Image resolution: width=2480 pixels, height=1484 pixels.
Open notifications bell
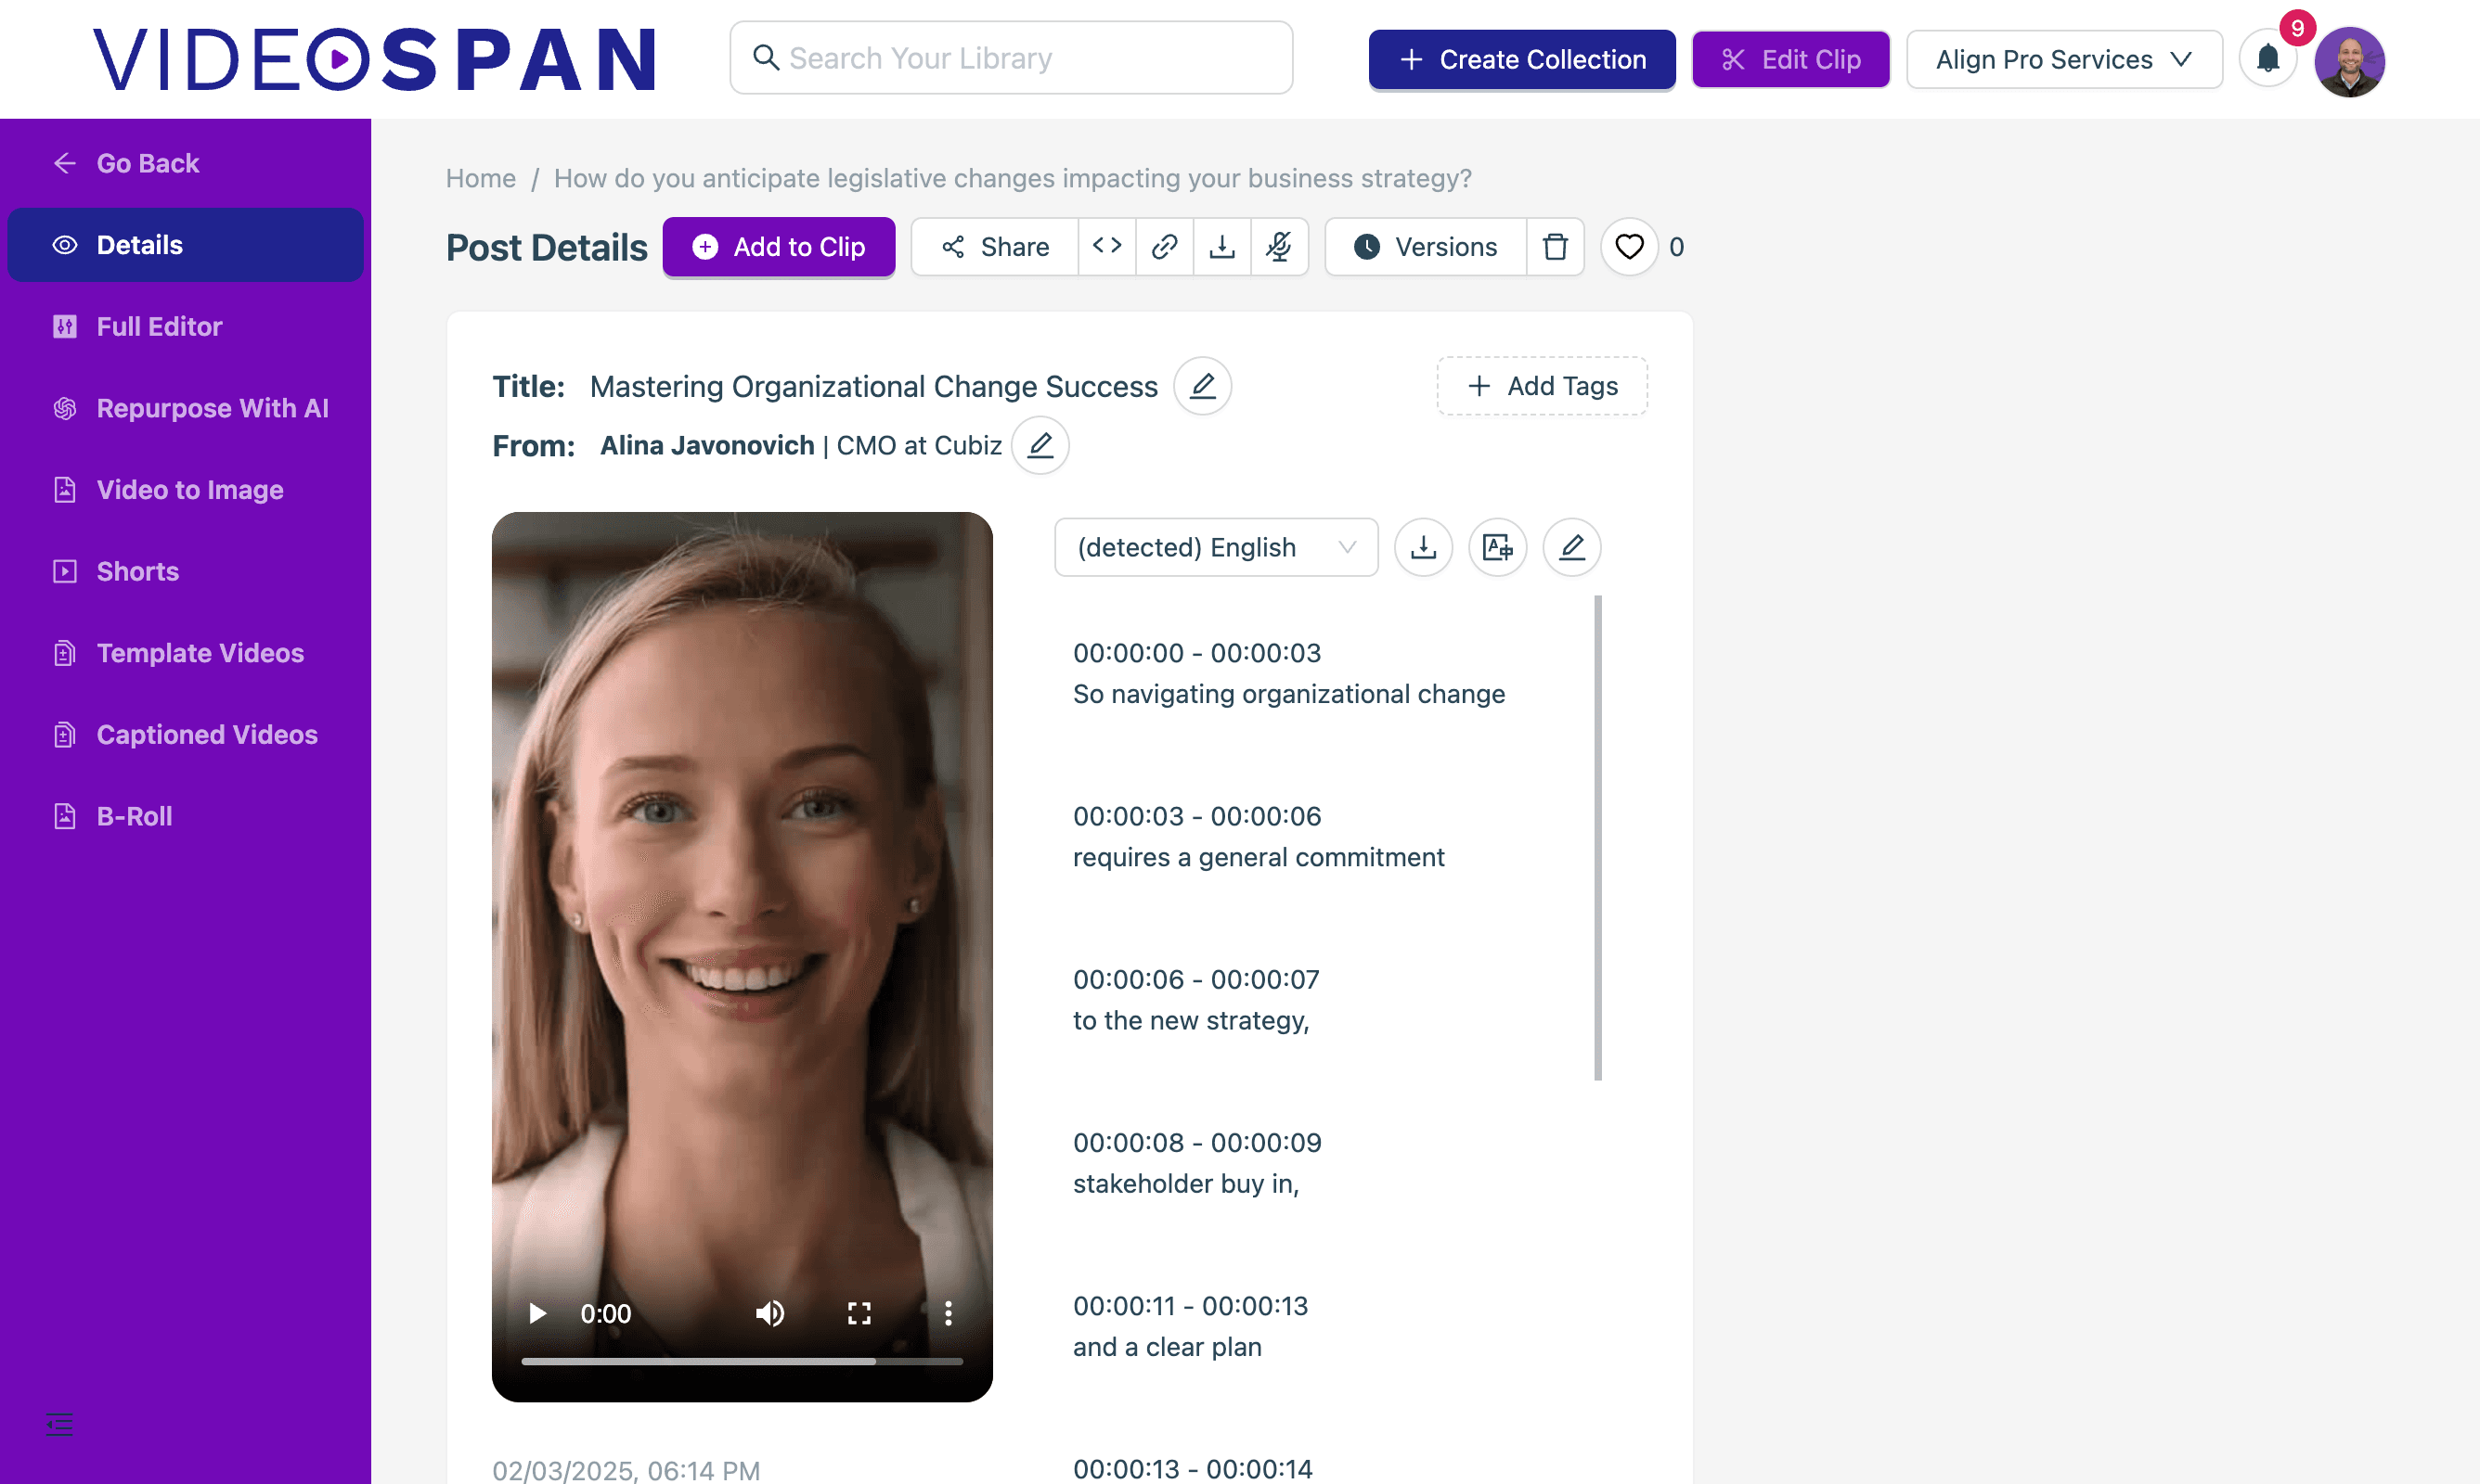[x=2267, y=59]
